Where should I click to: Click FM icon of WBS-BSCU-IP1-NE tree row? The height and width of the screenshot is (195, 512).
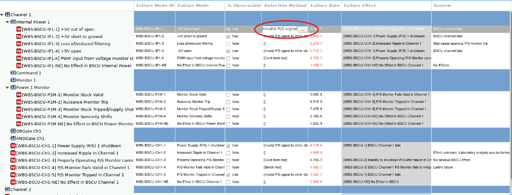19,65
